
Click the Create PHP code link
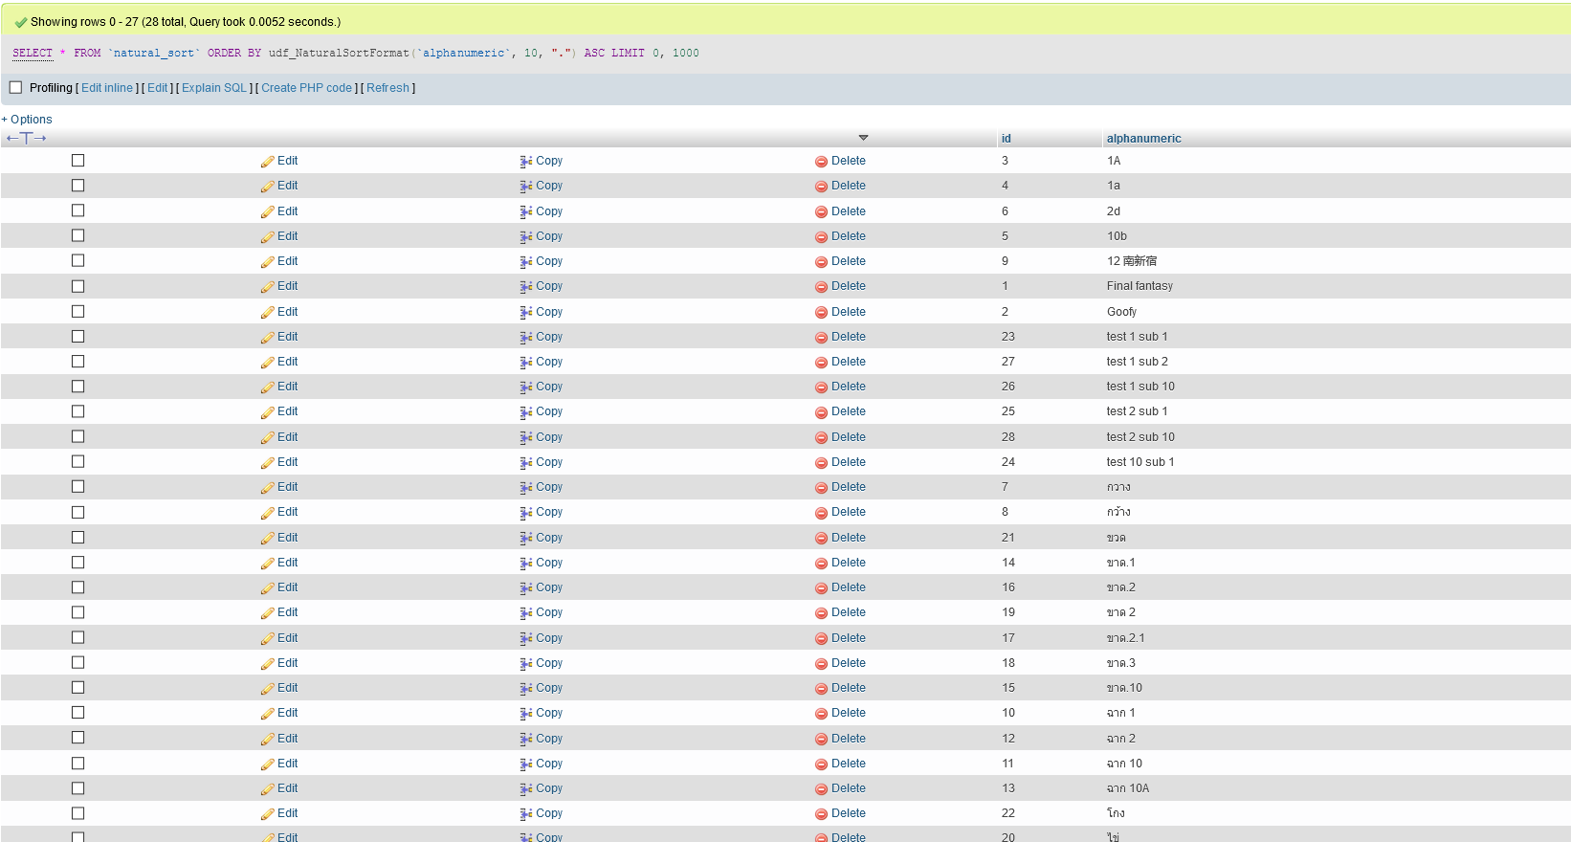click(x=306, y=88)
